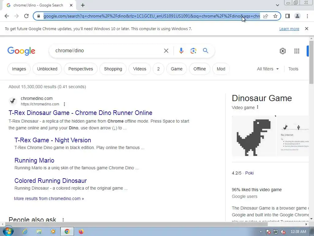Expand the tab search chevron

pyautogui.click(x=277, y=5)
